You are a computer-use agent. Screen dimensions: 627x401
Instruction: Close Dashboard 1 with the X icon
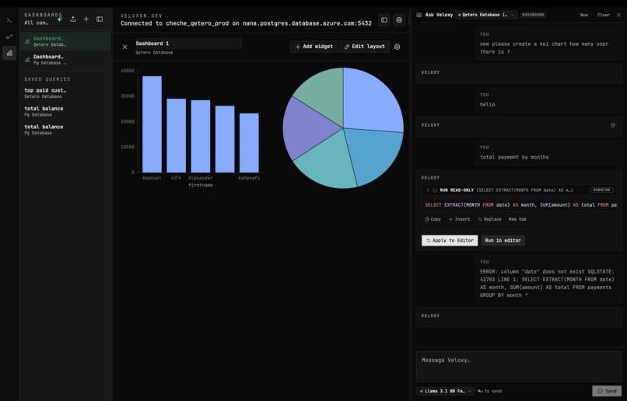click(124, 47)
